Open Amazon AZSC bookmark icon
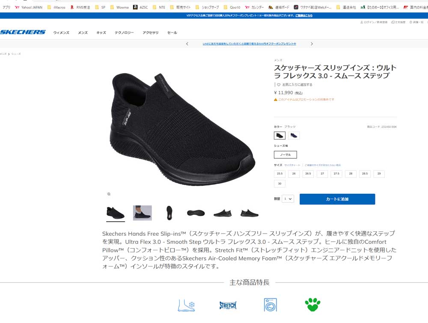Viewport: 428px width, 323px height. (x=135, y=7)
